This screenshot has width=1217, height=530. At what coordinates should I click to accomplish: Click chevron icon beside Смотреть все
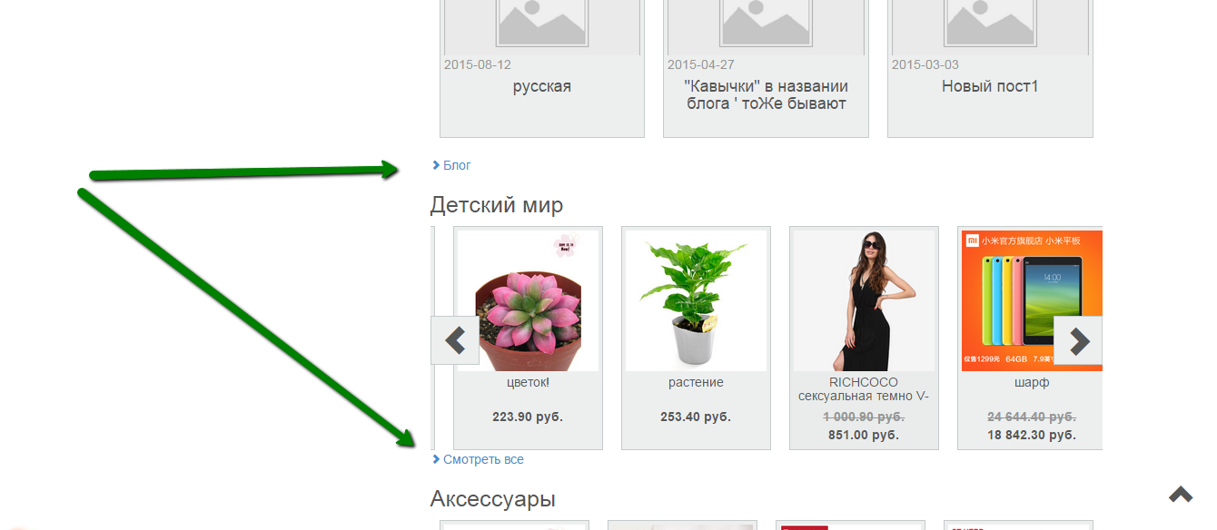[437, 459]
